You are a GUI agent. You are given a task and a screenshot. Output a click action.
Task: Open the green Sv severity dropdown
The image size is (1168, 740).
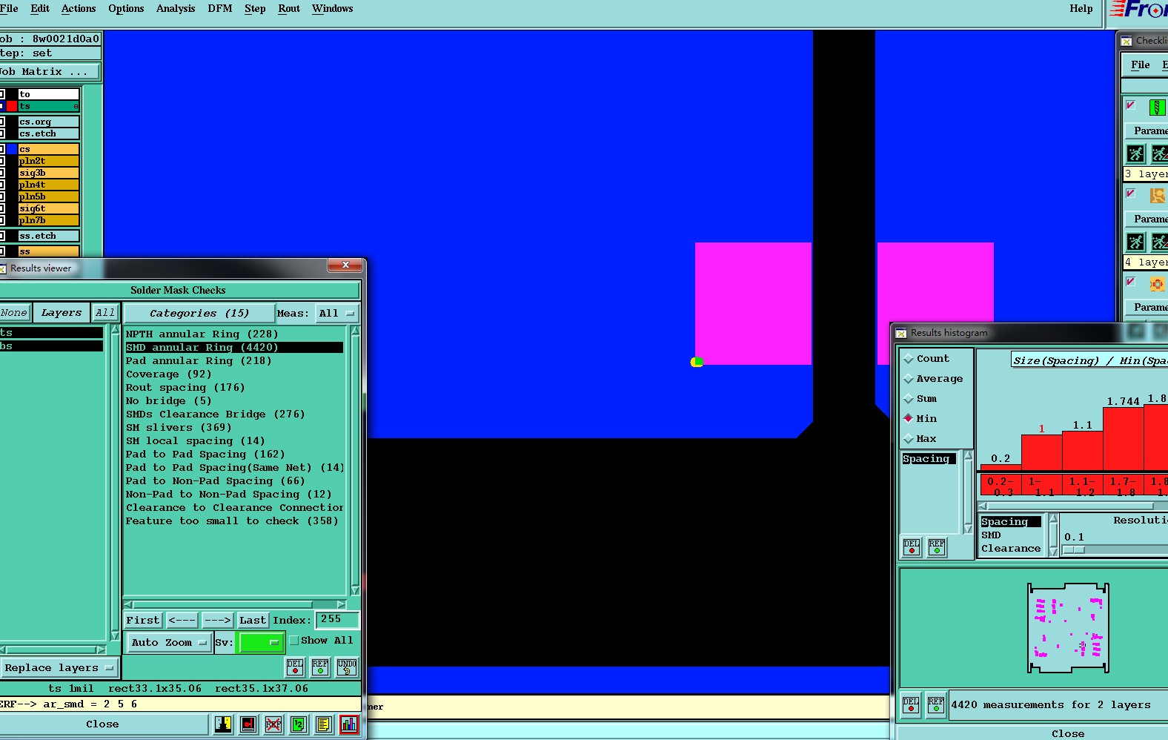tap(260, 643)
